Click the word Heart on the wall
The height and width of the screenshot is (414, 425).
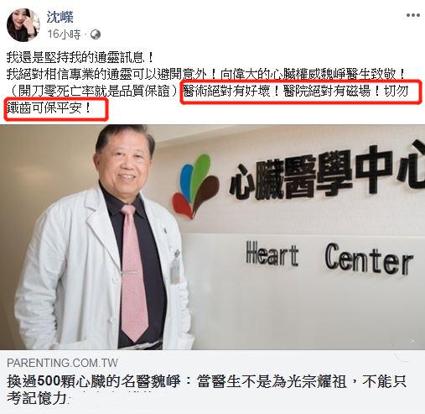[x=272, y=254]
